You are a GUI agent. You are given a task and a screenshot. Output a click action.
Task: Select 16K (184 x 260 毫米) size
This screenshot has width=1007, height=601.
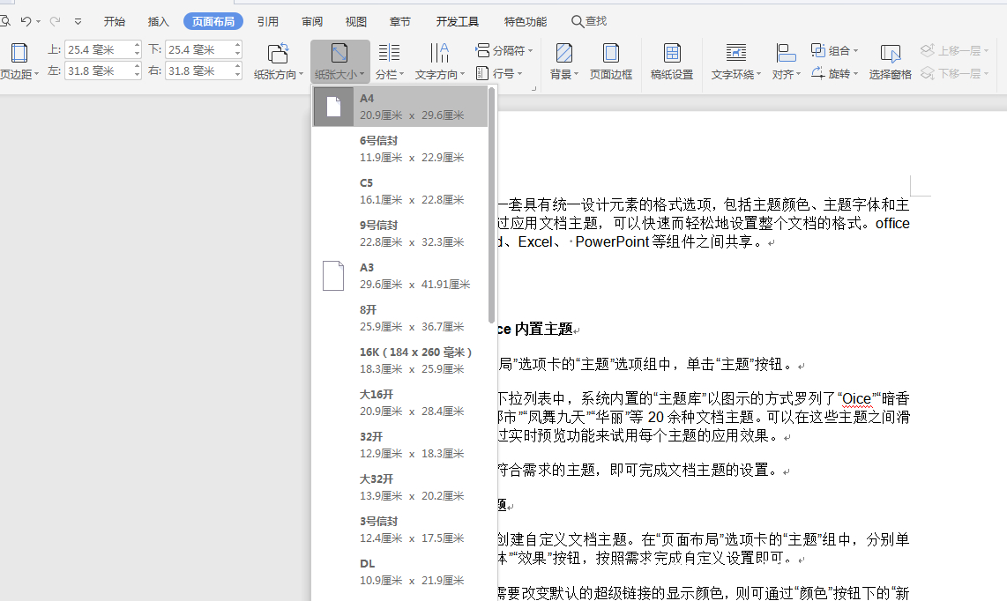coord(400,360)
